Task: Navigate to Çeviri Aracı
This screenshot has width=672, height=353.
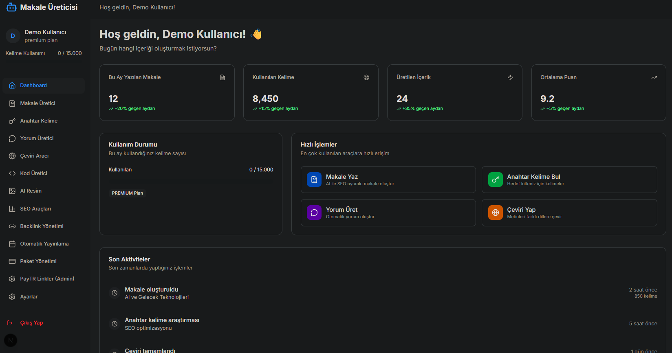Action: click(44, 156)
